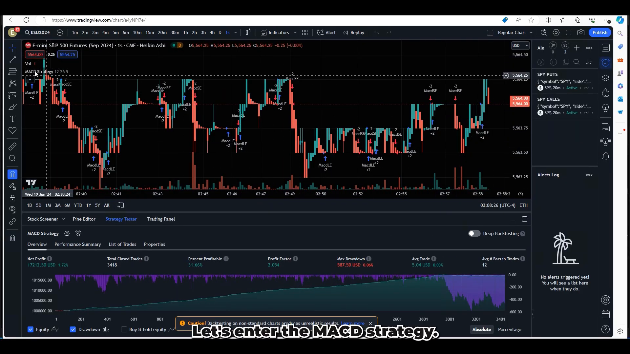
Task: Click the zoom in magnifier tool
Action: pyautogui.click(x=12, y=158)
